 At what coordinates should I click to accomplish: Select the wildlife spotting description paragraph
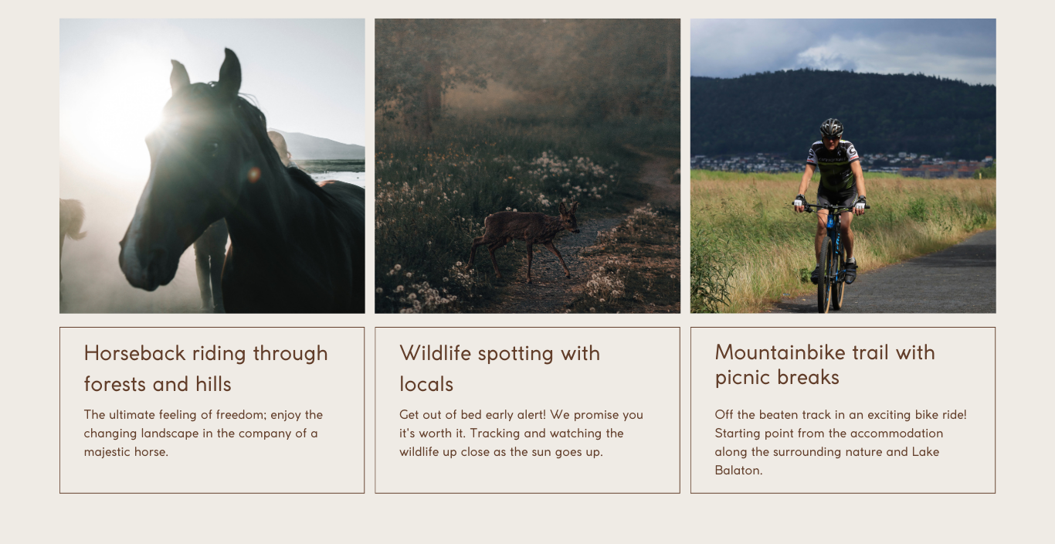pyautogui.click(x=521, y=433)
